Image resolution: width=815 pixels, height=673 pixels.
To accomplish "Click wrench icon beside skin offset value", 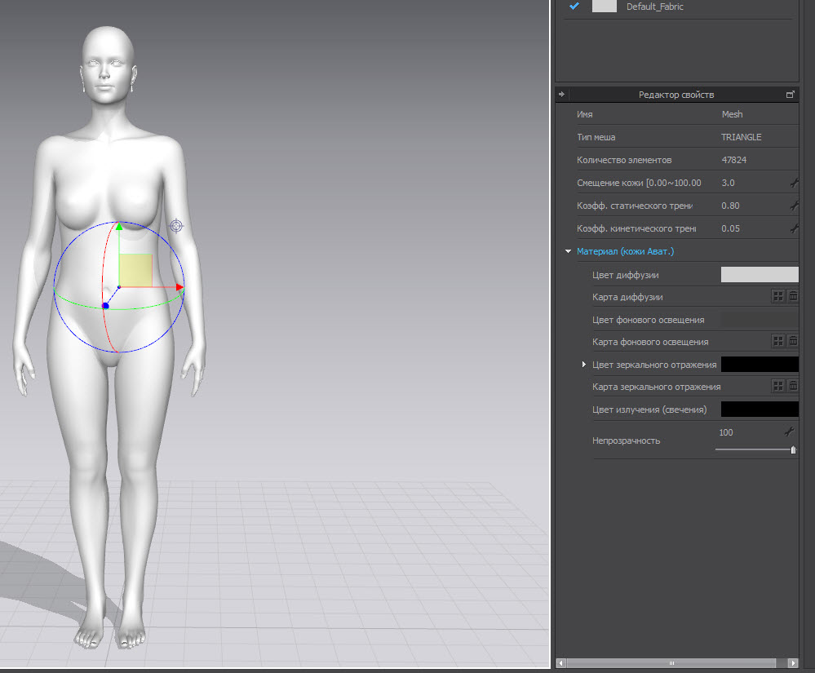I will click(794, 184).
